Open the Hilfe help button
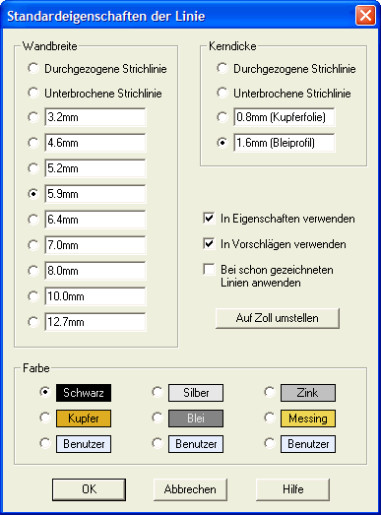Image resolution: width=381 pixels, height=515 pixels. pyautogui.click(x=292, y=489)
